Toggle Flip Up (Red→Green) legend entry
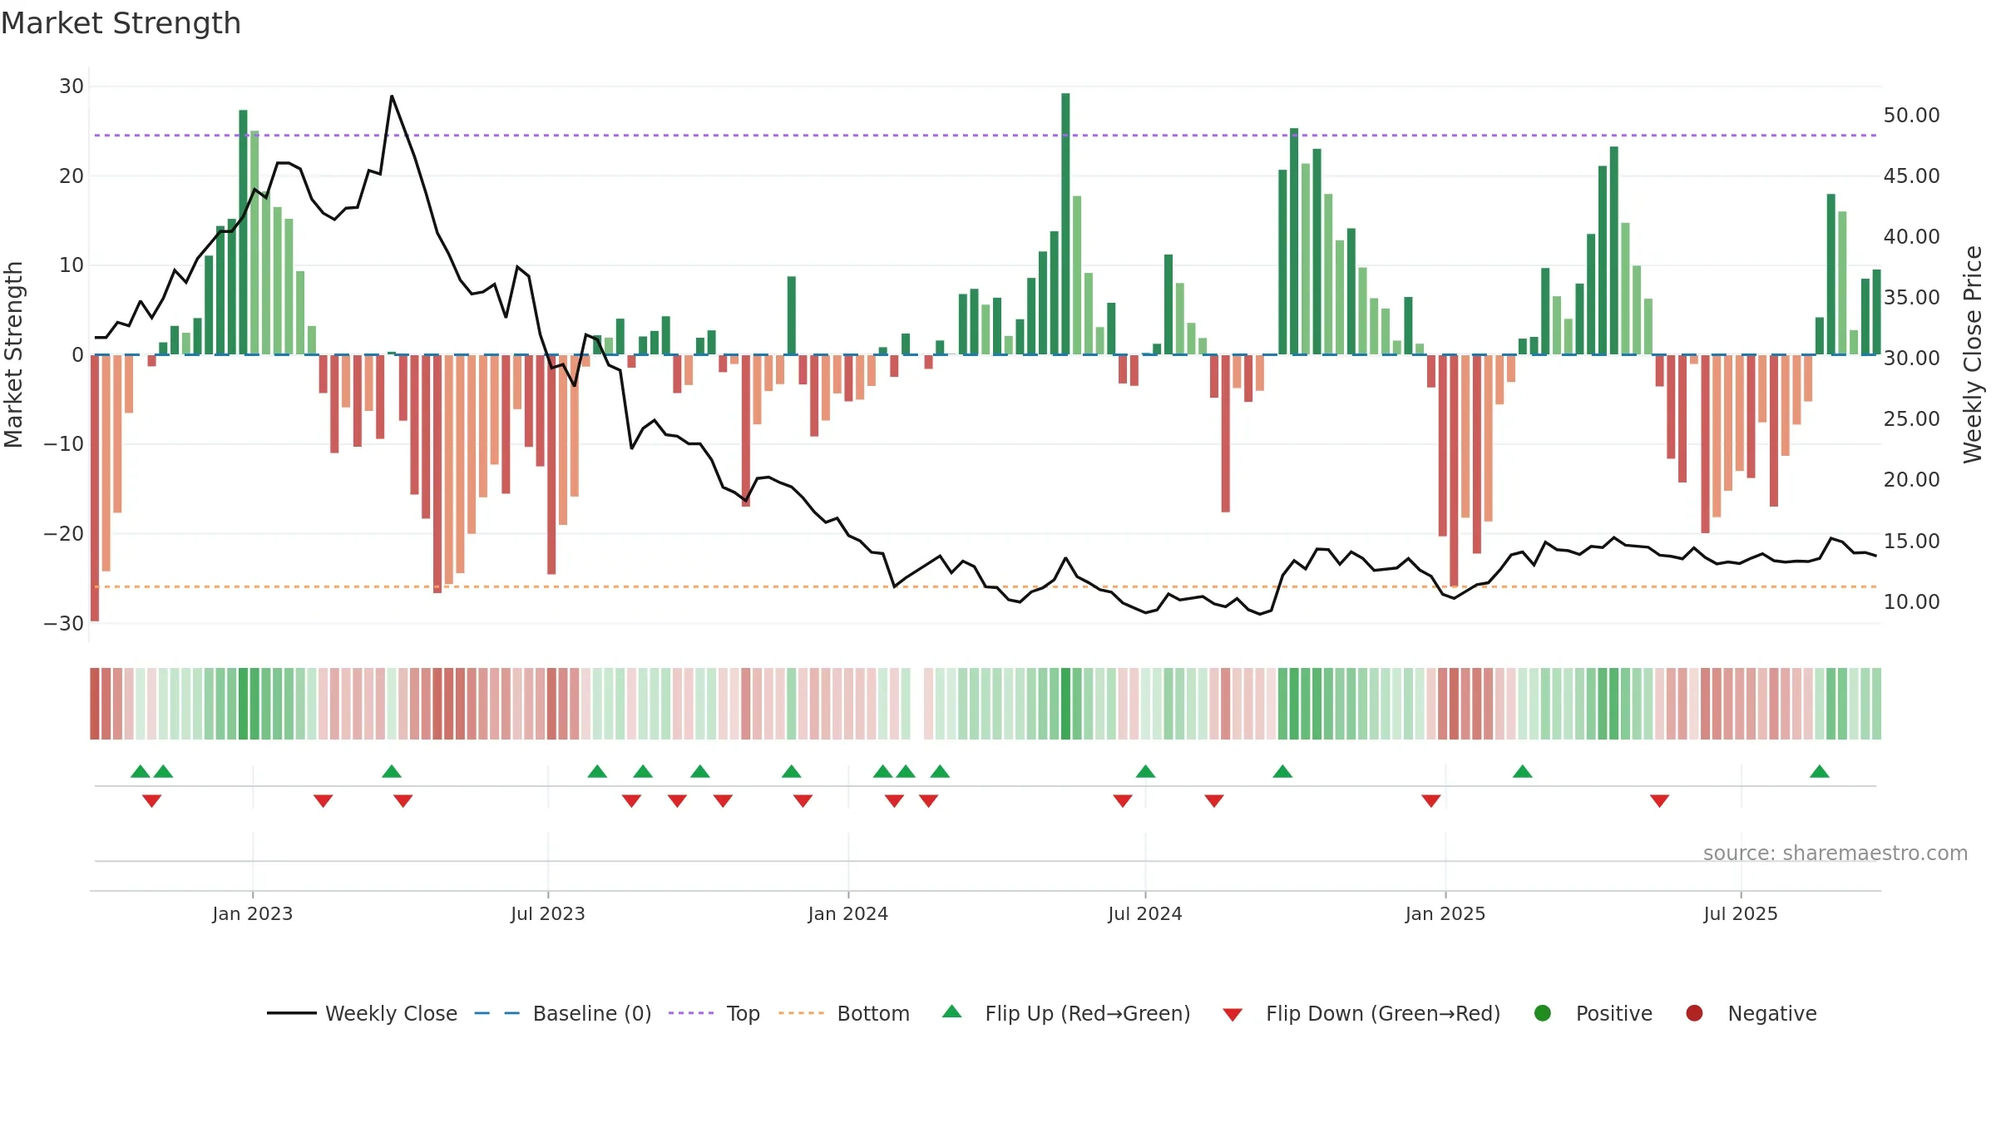The height and width of the screenshot is (1123, 1996). click(x=1066, y=1013)
